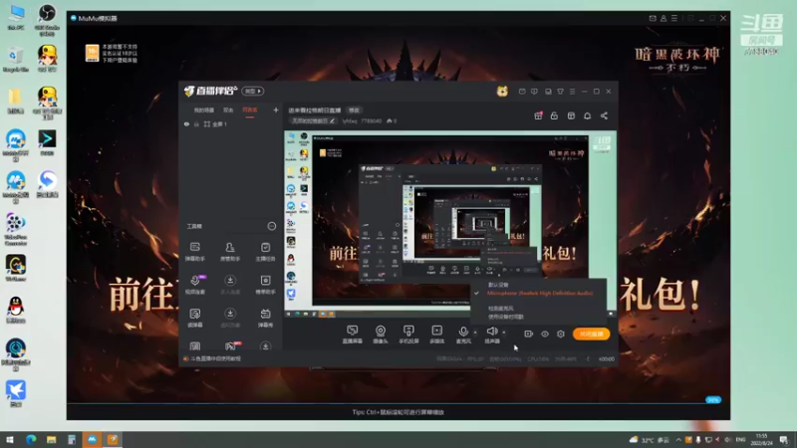Click the bear avatar in Douyu title bar
This screenshot has width=797, height=448.
(502, 91)
